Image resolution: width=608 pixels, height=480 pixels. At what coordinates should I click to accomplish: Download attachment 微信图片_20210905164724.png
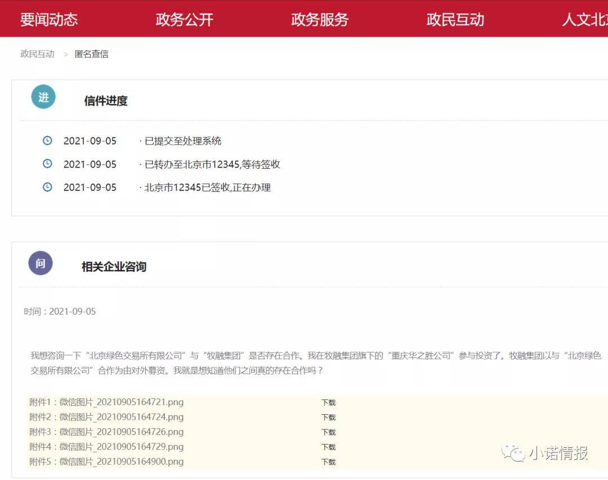point(328,417)
